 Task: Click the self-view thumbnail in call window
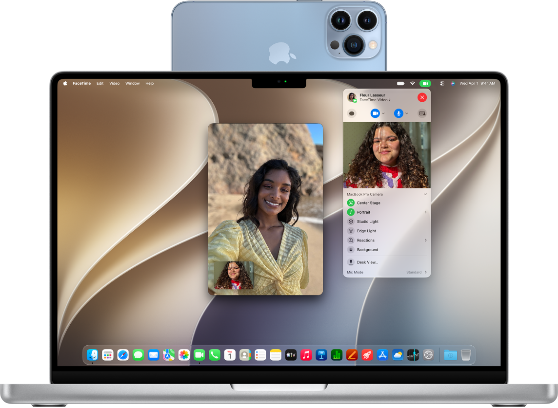click(x=234, y=276)
